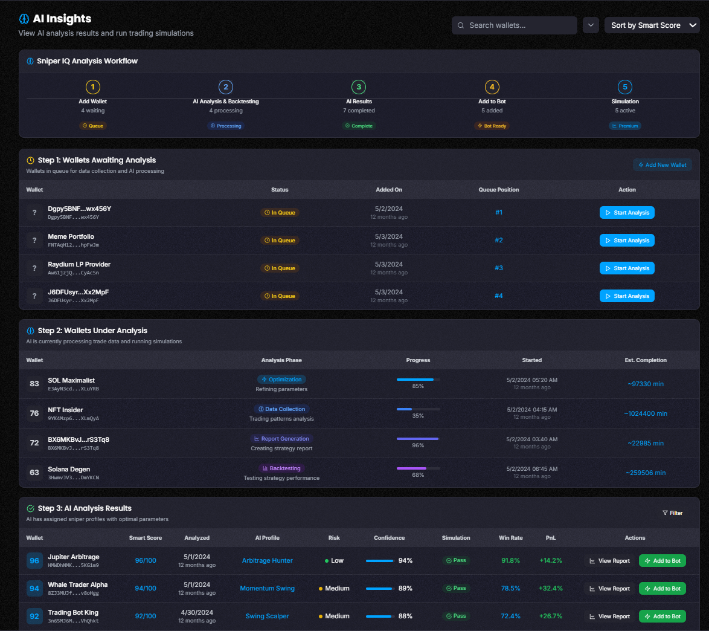
Task: Click the Step 2 brain icon
Action: 30,331
